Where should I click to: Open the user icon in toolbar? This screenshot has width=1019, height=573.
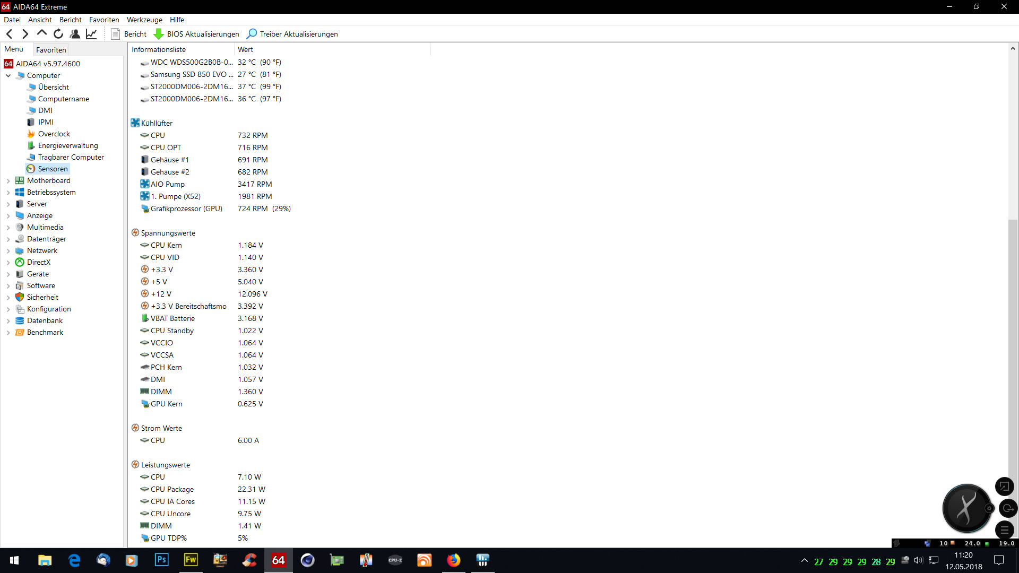[x=75, y=34]
